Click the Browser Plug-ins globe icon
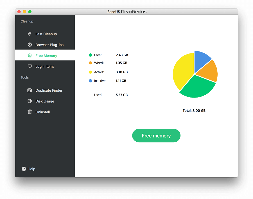253x199 pixels. pos(30,44)
